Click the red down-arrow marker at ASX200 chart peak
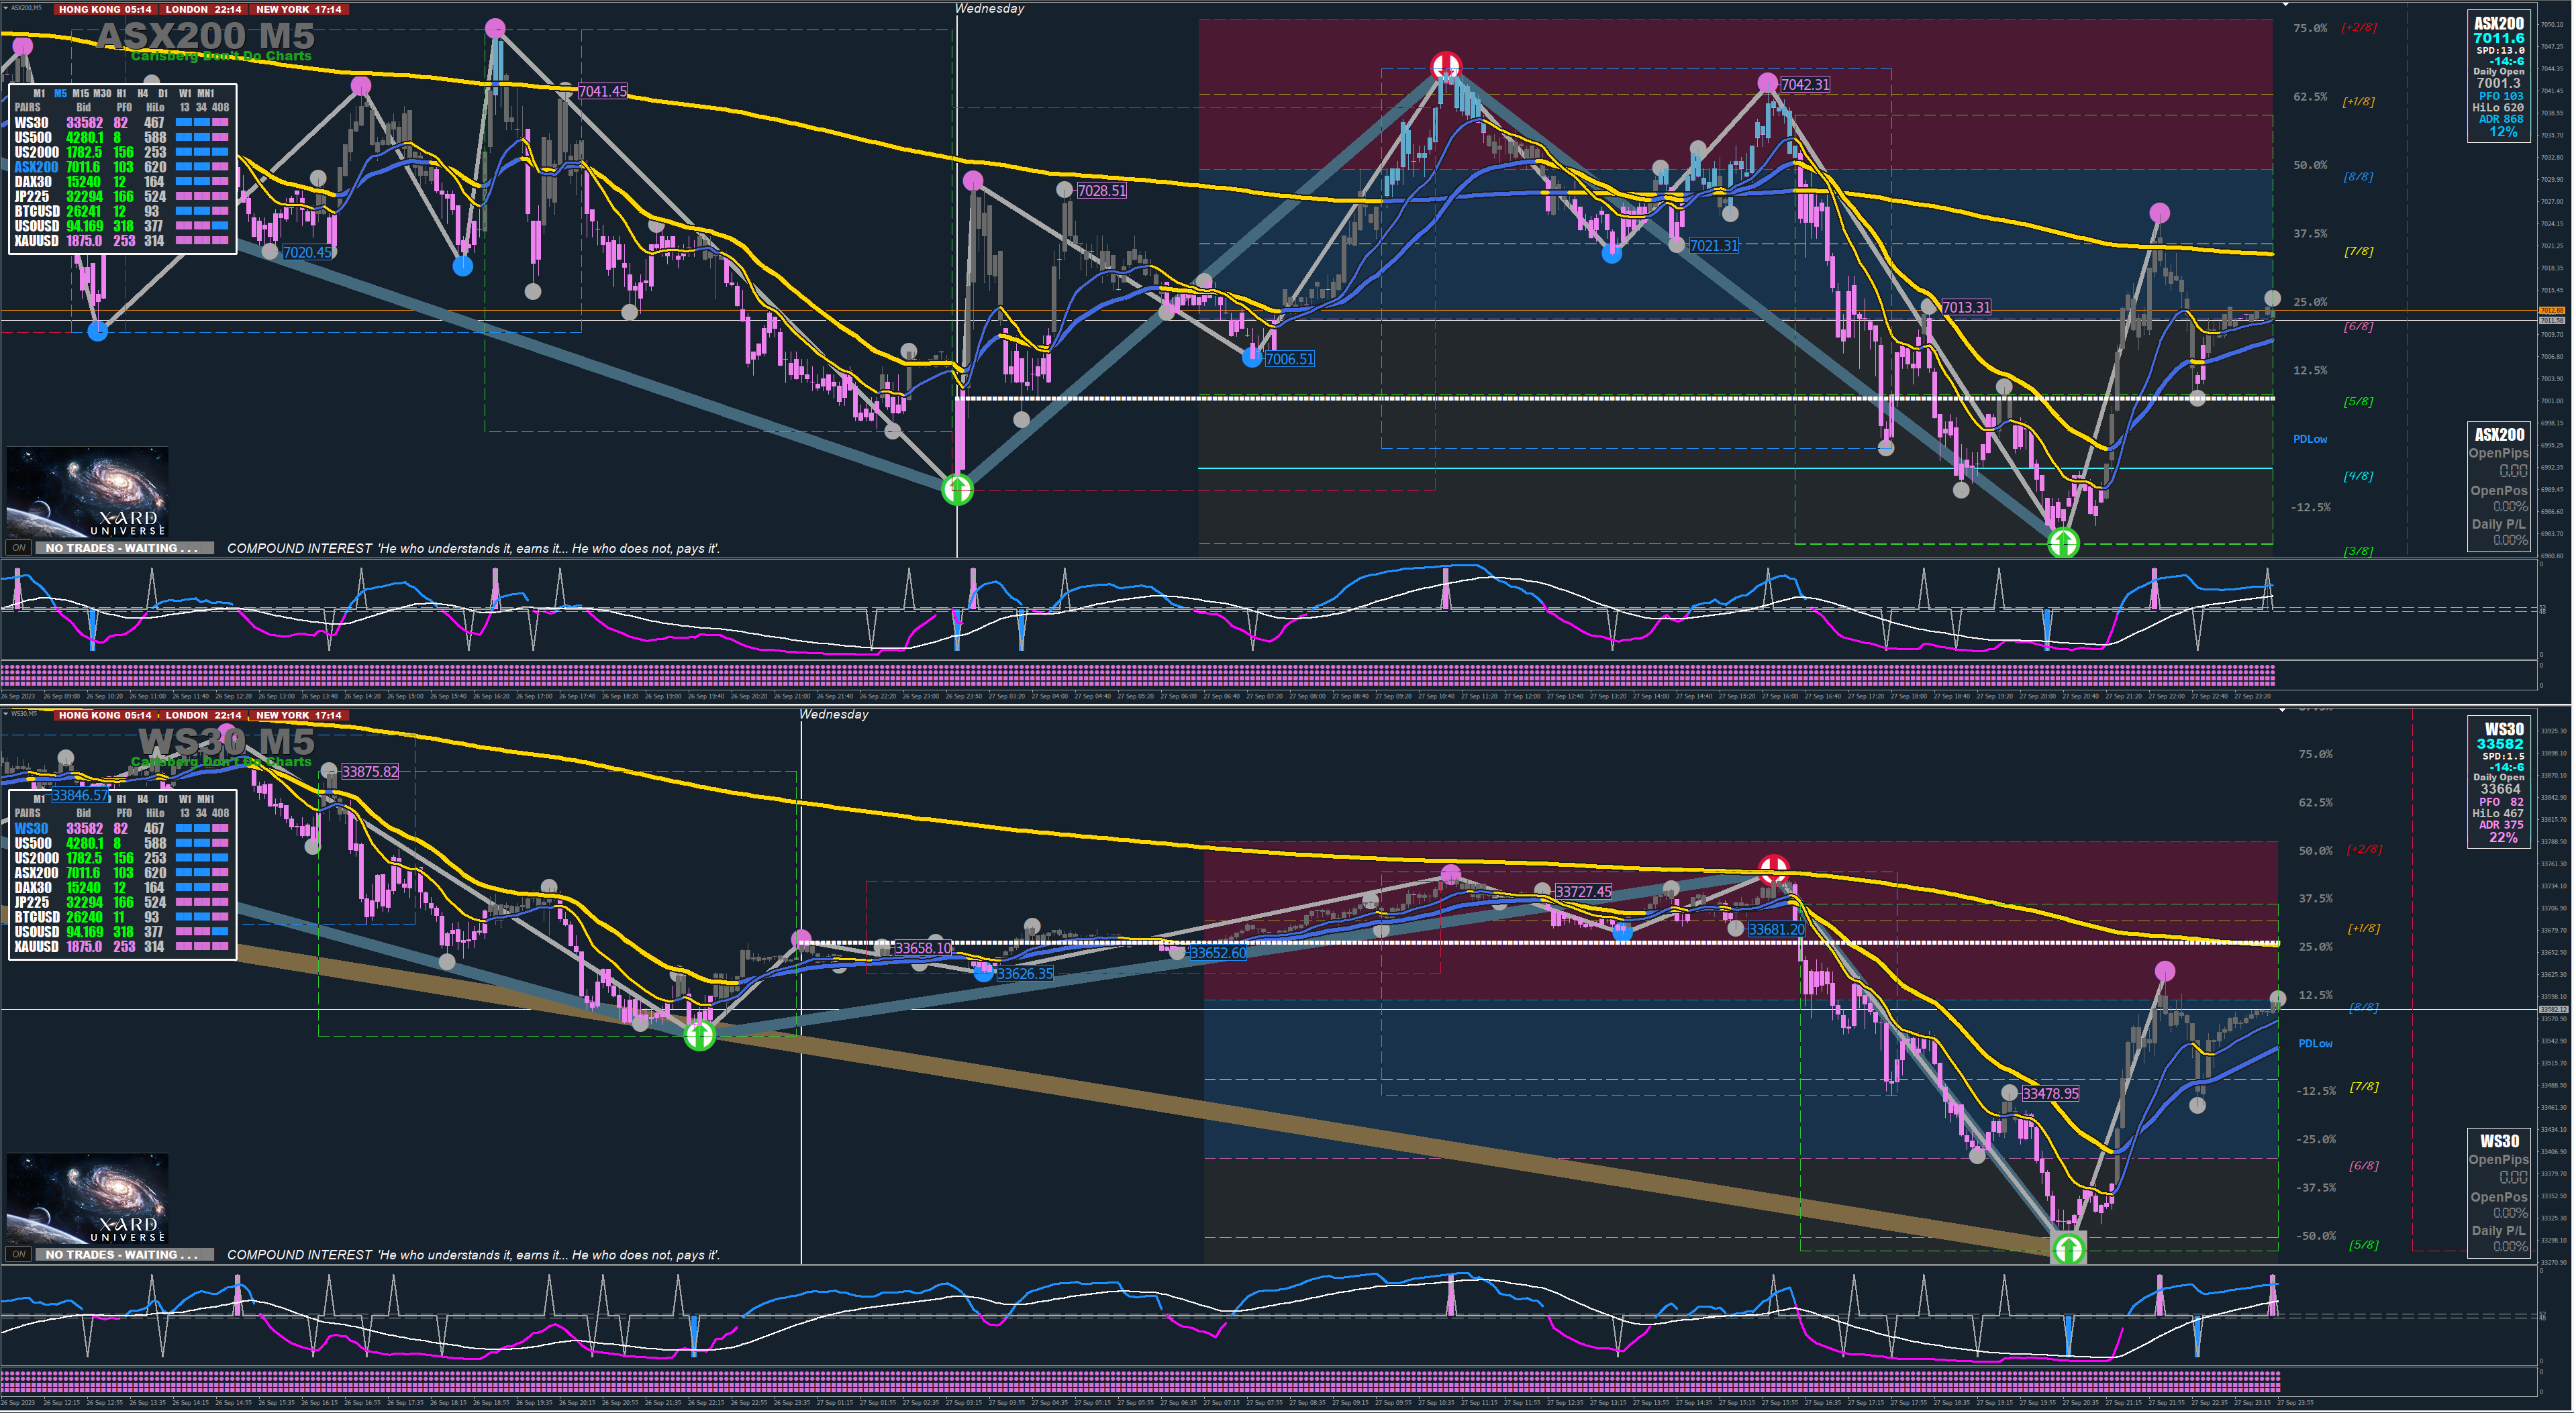 tap(1446, 67)
